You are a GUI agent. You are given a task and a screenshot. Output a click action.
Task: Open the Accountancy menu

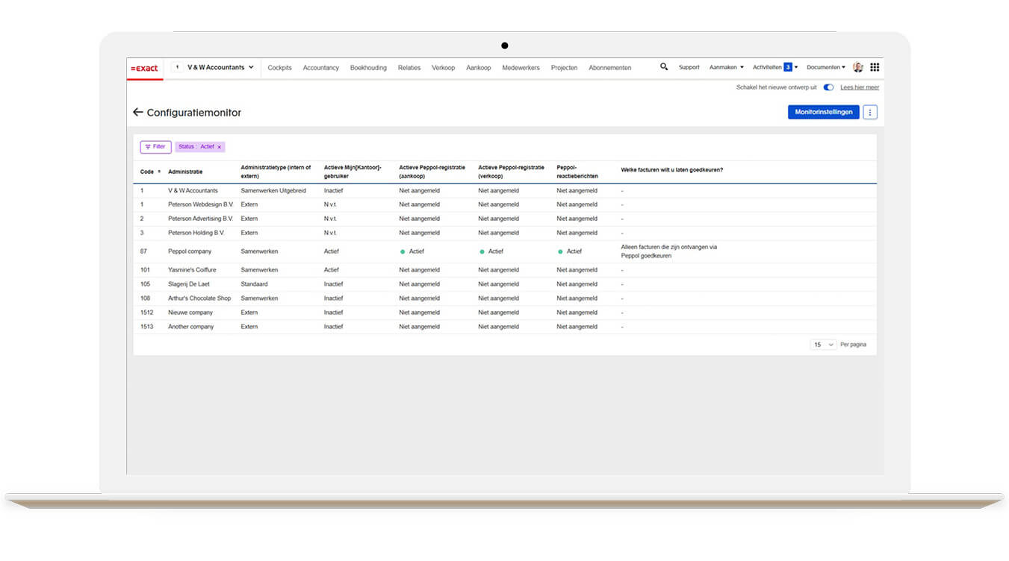point(321,68)
